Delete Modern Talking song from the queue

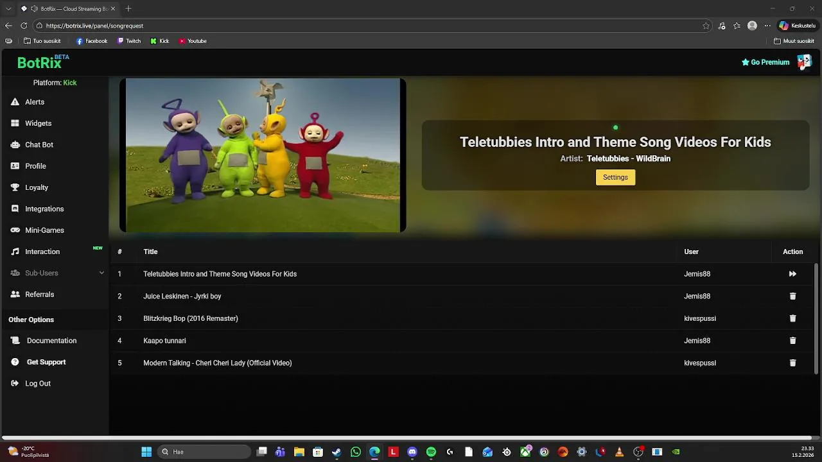tap(792, 363)
